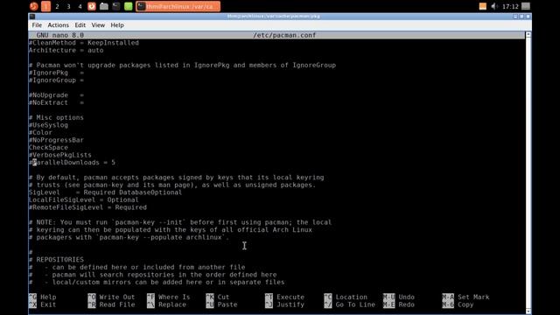560x315 pixels.
Task: Open the file manager from the panel
Action: [x=104, y=6]
